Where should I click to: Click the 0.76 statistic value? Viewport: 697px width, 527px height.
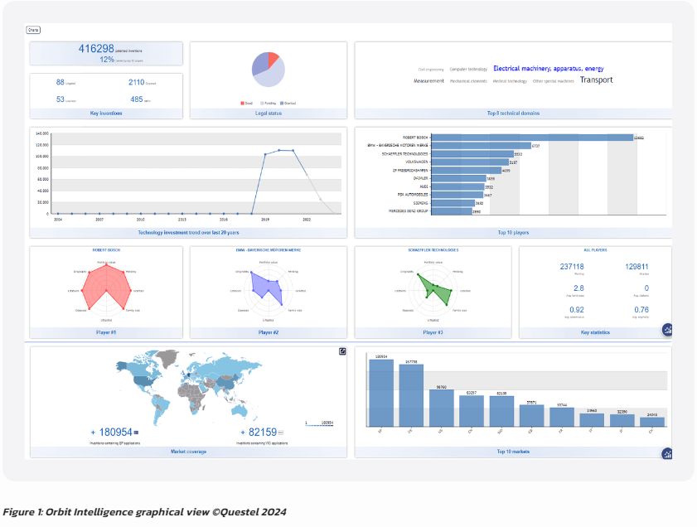[x=641, y=310]
